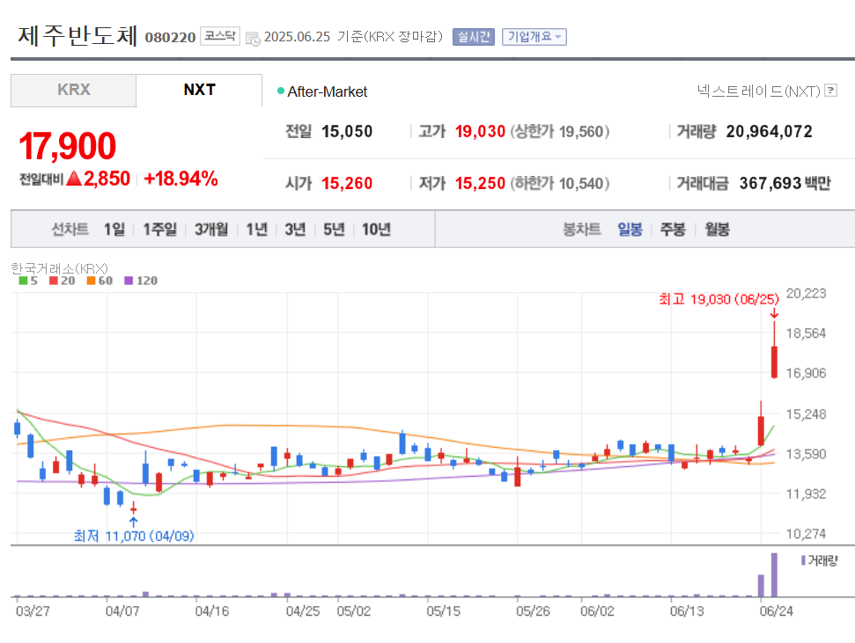Click the 고가 value 19,030
The image size is (855, 643).
point(481,131)
